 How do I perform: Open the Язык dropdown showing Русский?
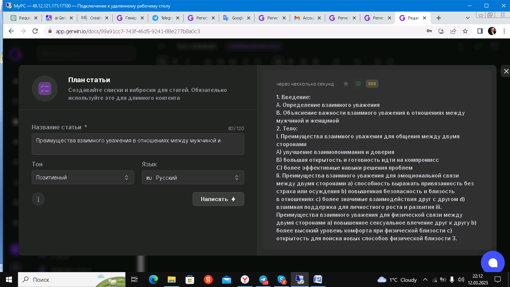(193, 177)
